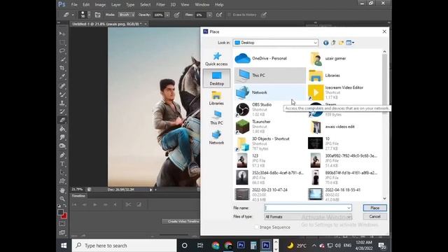The width and height of the screenshot is (448, 252).
Task: Open the Window menu
Action: (x=202, y=5)
